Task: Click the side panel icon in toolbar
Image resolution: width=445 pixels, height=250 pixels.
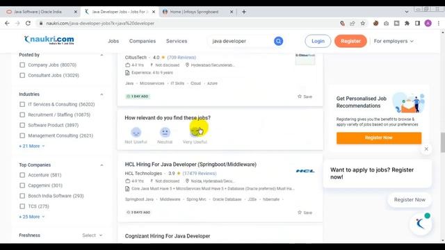Action: [417, 23]
